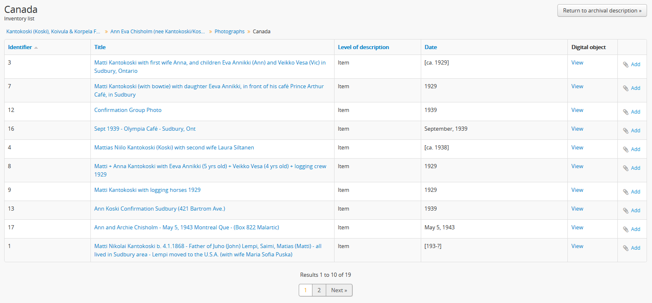
Task: Click the paperclip icon in the identifier 3 row
Action: (x=626, y=65)
